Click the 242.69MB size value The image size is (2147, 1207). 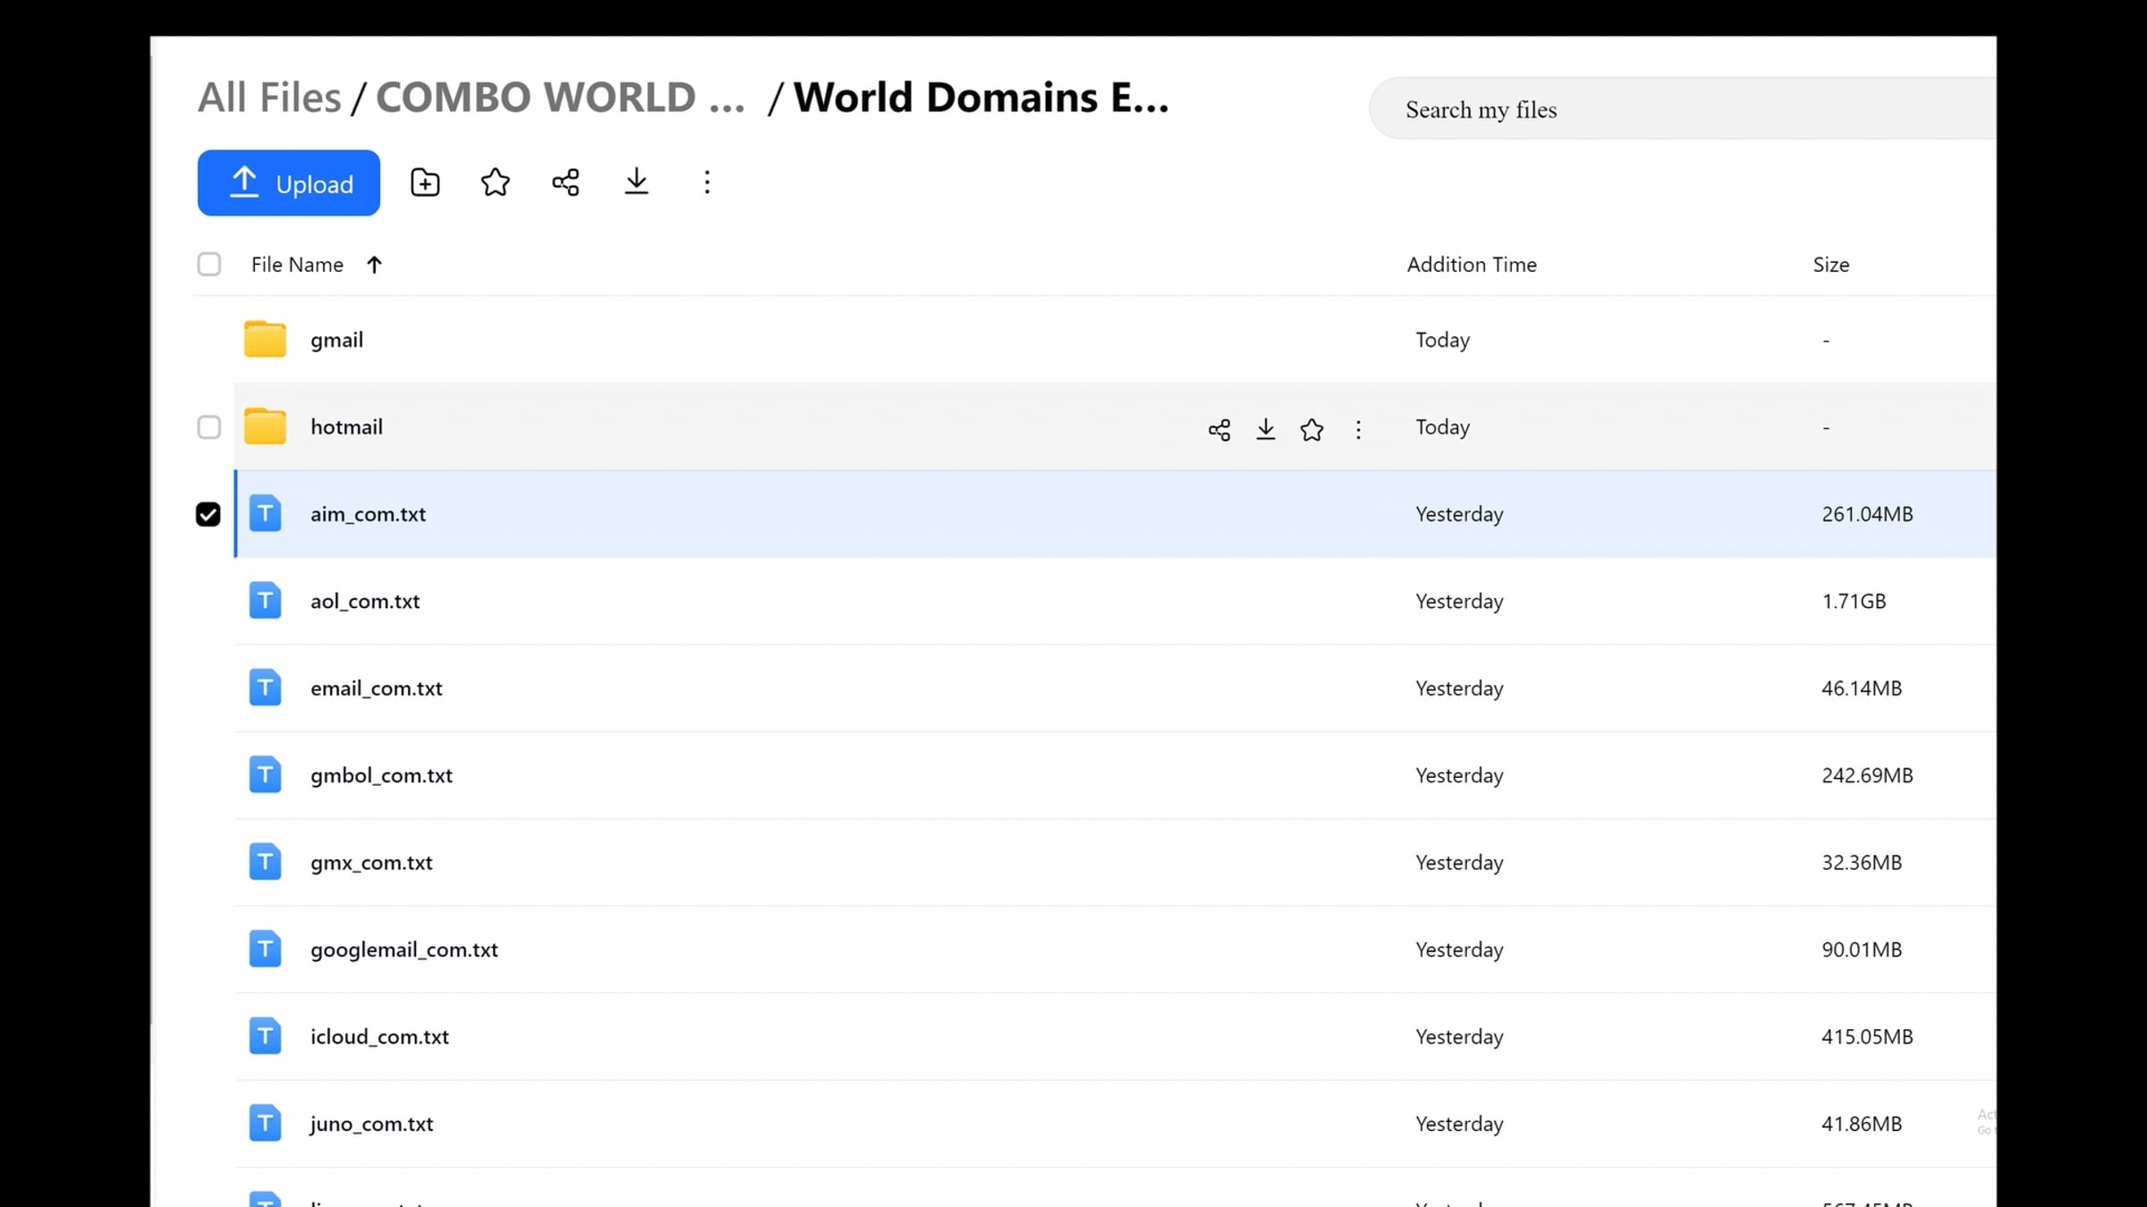1867,775
